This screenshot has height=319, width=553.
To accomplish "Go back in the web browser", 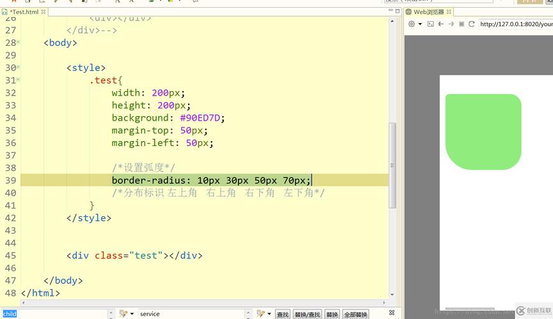I will [x=440, y=24].
